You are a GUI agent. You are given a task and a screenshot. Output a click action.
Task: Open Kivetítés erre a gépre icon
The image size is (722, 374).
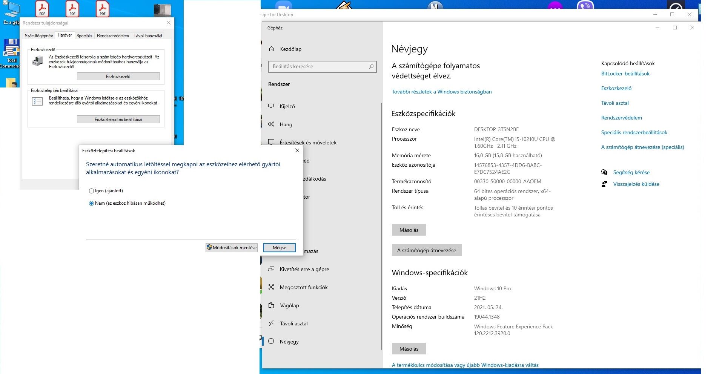pyautogui.click(x=271, y=269)
